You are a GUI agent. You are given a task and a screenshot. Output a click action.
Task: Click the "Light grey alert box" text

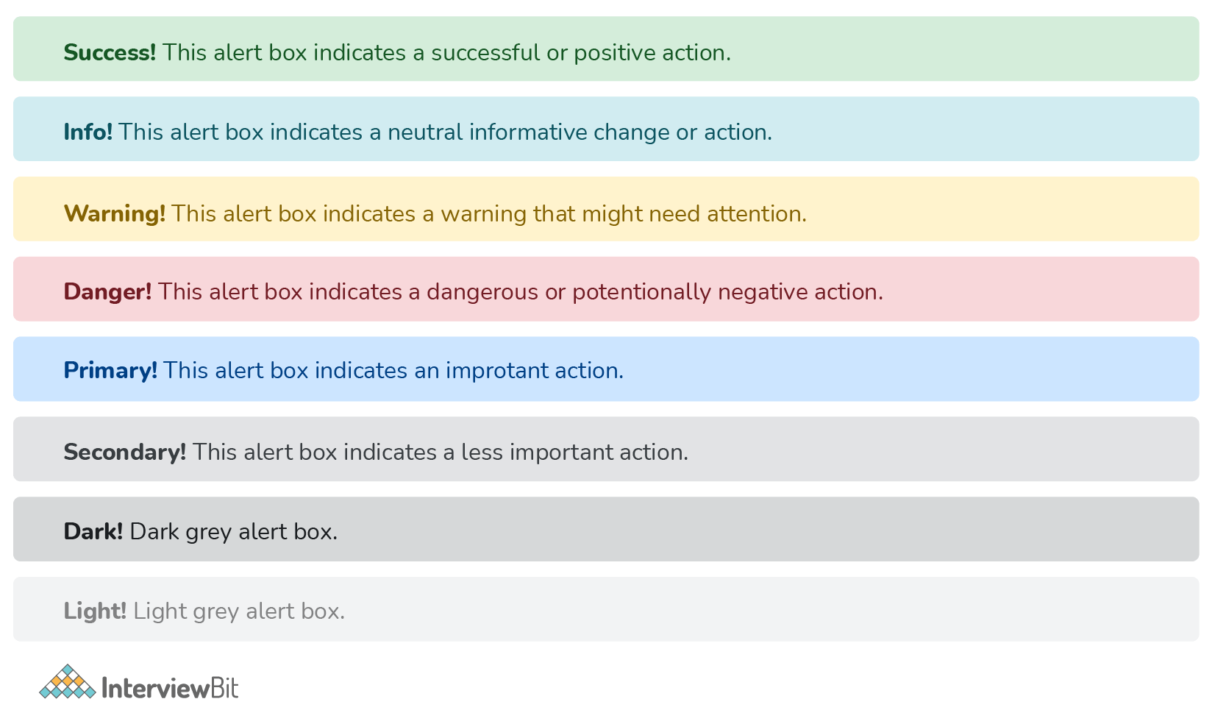coord(239,611)
